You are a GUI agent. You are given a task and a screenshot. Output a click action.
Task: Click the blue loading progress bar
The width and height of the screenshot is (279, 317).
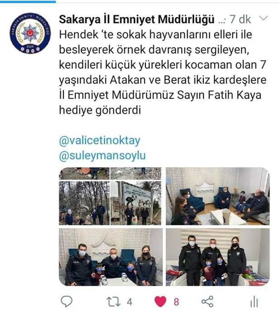(28, 2)
